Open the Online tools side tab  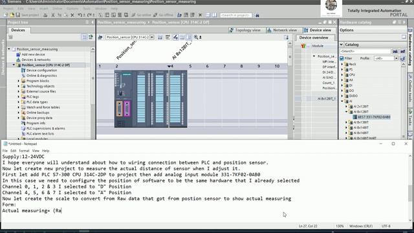tap(411, 89)
